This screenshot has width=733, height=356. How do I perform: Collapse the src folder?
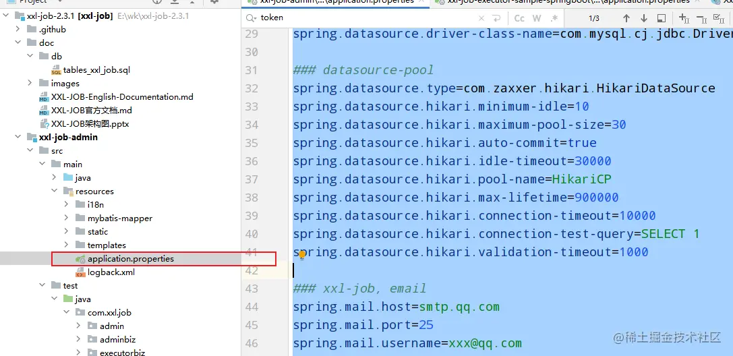click(30, 150)
